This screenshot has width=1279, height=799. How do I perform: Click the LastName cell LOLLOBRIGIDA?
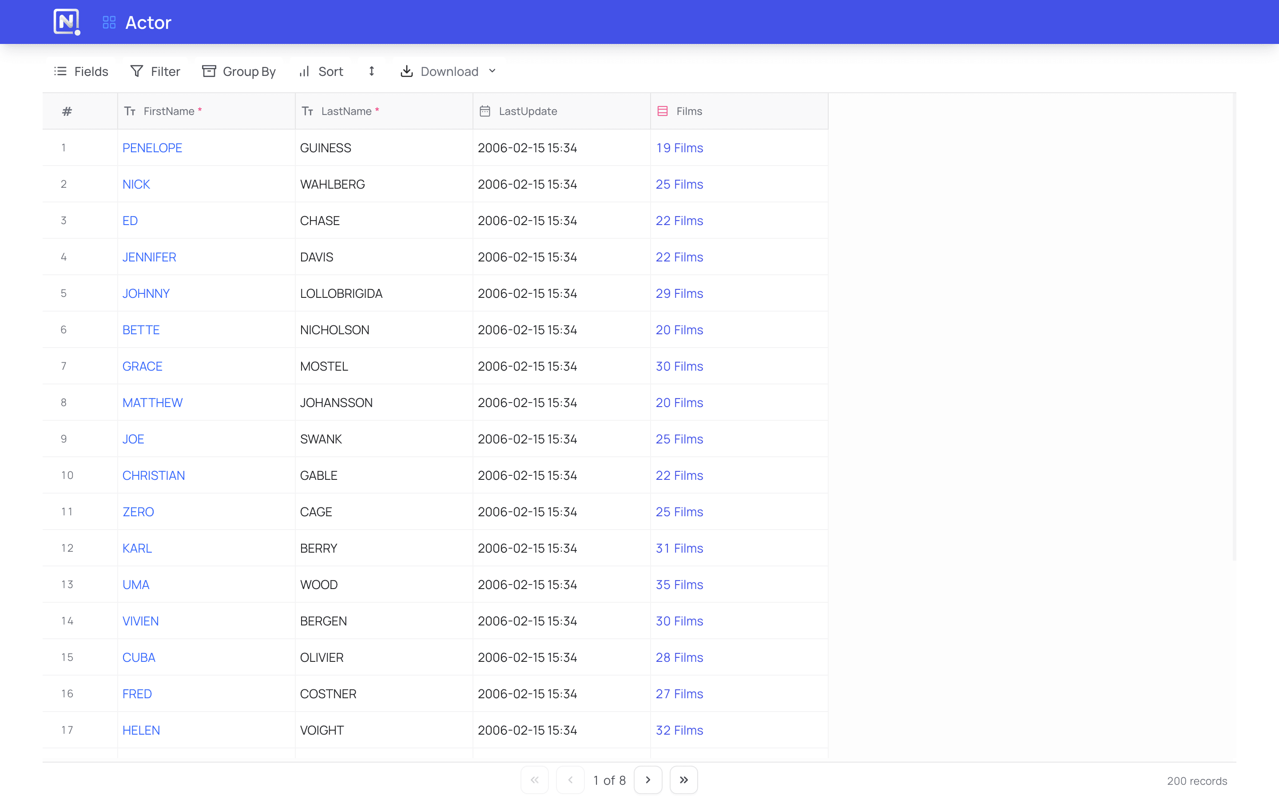(341, 293)
